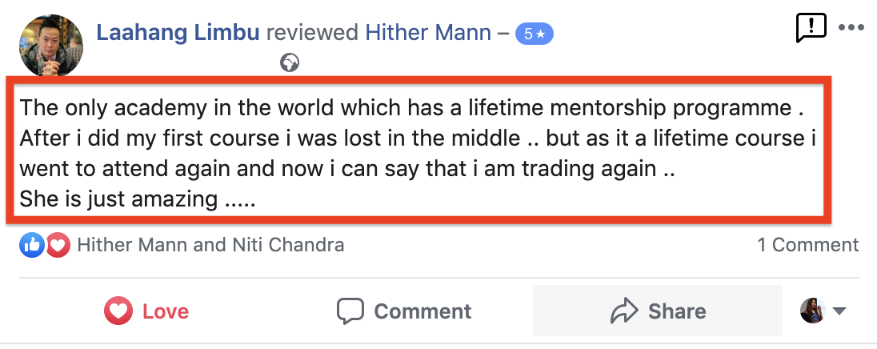
Task: Click the red heart reaction icon
Action: pyautogui.click(x=58, y=245)
